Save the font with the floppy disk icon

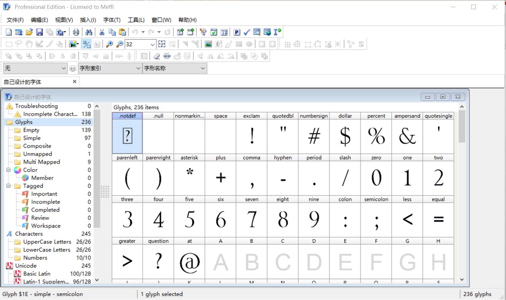39,32
